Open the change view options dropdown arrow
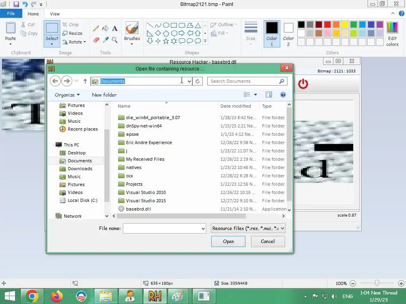Screen dimensions: 406x304 tap(255, 95)
